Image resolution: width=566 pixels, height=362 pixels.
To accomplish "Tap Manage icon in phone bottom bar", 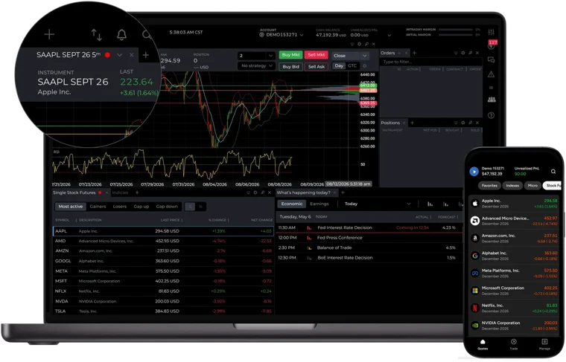I will coord(544,344).
